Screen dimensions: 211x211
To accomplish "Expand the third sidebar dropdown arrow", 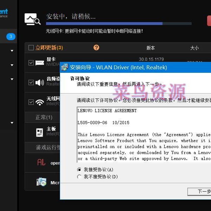I will tap(12, 79).
